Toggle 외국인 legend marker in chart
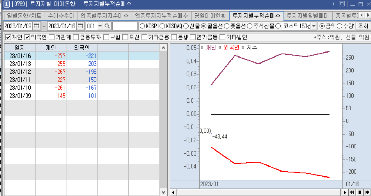Viewport: 371px width, 196px height. (x=220, y=47)
